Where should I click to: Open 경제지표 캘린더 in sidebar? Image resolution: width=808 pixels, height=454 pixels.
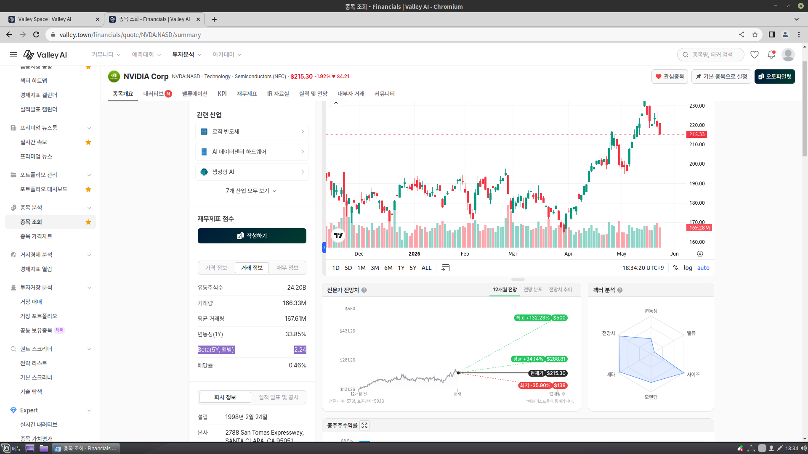coord(39,95)
